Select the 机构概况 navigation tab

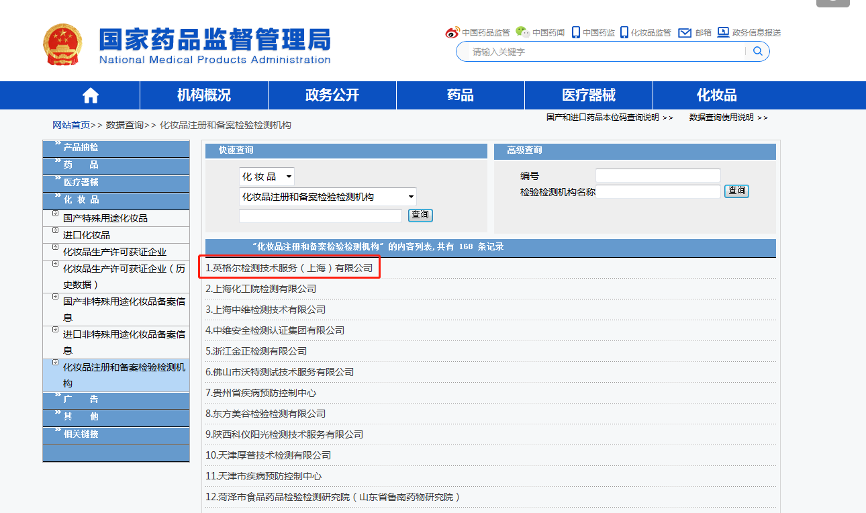coord(203,95)
